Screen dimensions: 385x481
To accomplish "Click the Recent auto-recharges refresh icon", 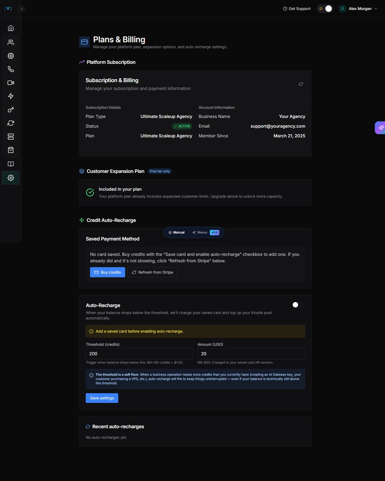I will (88, 427).
